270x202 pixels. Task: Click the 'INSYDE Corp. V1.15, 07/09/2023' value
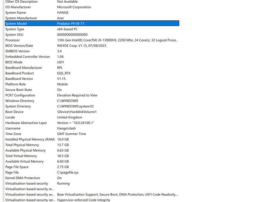(x=82, y=45)
